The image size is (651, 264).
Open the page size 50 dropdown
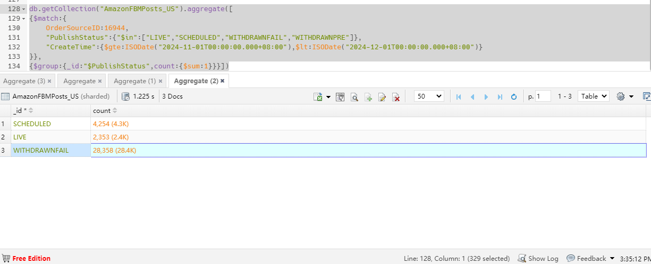point(429,96)
